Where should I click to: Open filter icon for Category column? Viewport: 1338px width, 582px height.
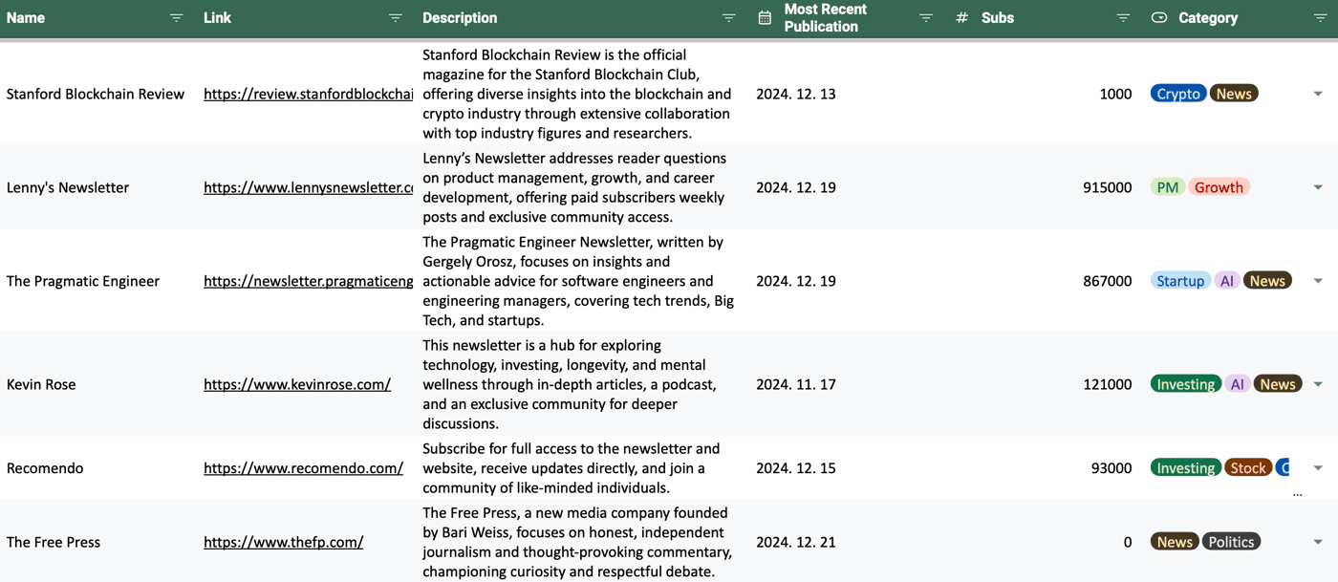[1320, 18]
